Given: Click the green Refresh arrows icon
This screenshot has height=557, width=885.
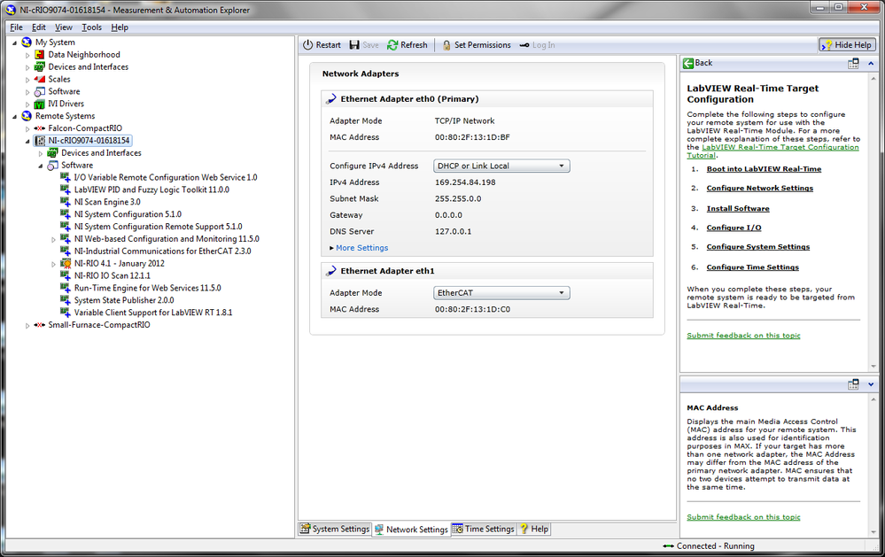Looking at the screenshot, I should [x=392, y=45].
